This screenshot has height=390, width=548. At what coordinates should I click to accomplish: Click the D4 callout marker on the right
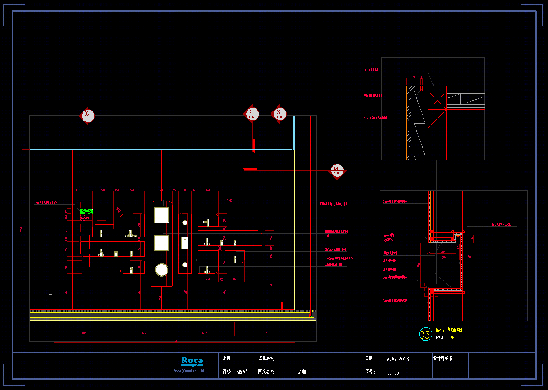[x=337, y=171]
